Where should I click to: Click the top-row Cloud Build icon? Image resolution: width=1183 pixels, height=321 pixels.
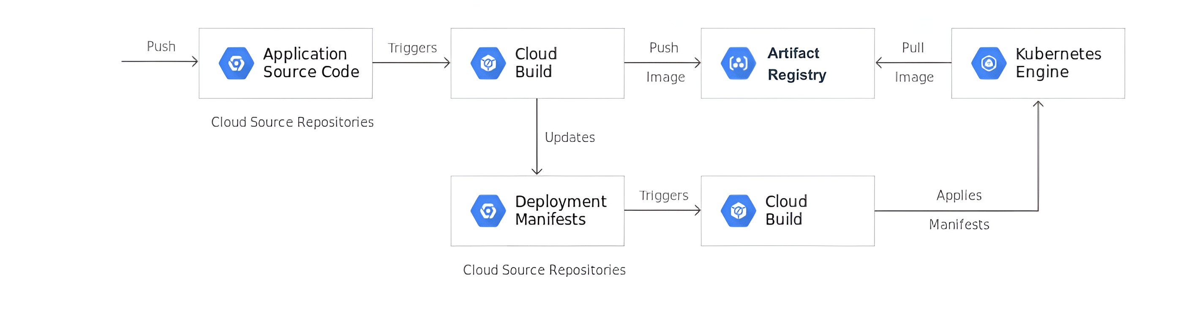coord(488,63)
